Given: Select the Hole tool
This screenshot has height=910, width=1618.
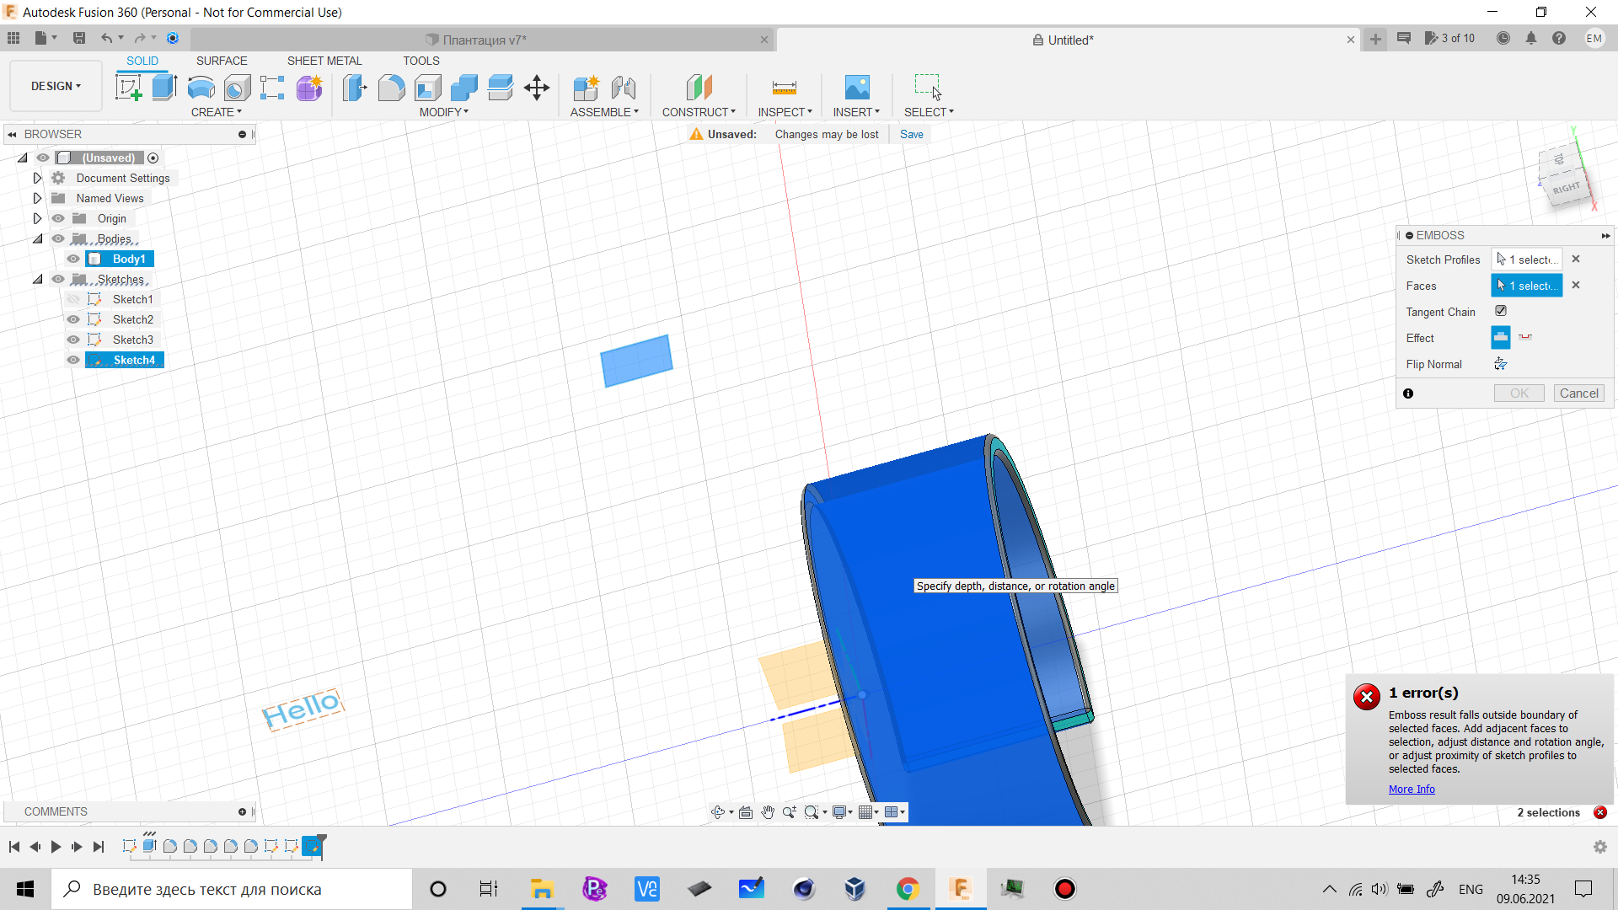Looking at the screenshot, I should (x=237, y=88).
